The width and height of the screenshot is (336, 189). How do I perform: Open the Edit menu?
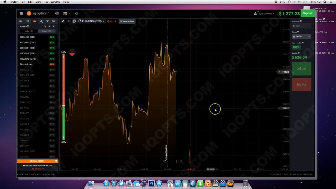30,2
